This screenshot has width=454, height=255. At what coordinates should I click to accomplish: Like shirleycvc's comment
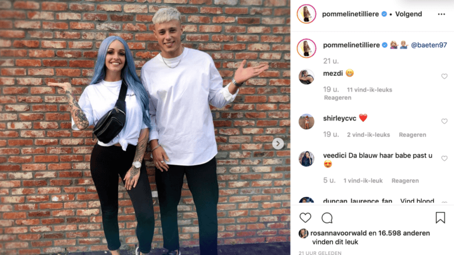click(x=444, y=121)
